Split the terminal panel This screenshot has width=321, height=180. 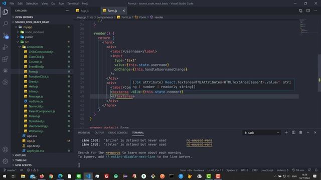click(x=293, y=132)
